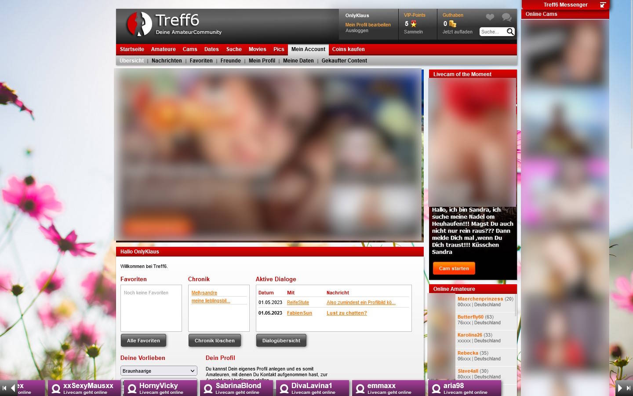Viewport: 633px width, 396px height.
Task: Open the Braunhaarige preference dropdown
Action: 159,371
